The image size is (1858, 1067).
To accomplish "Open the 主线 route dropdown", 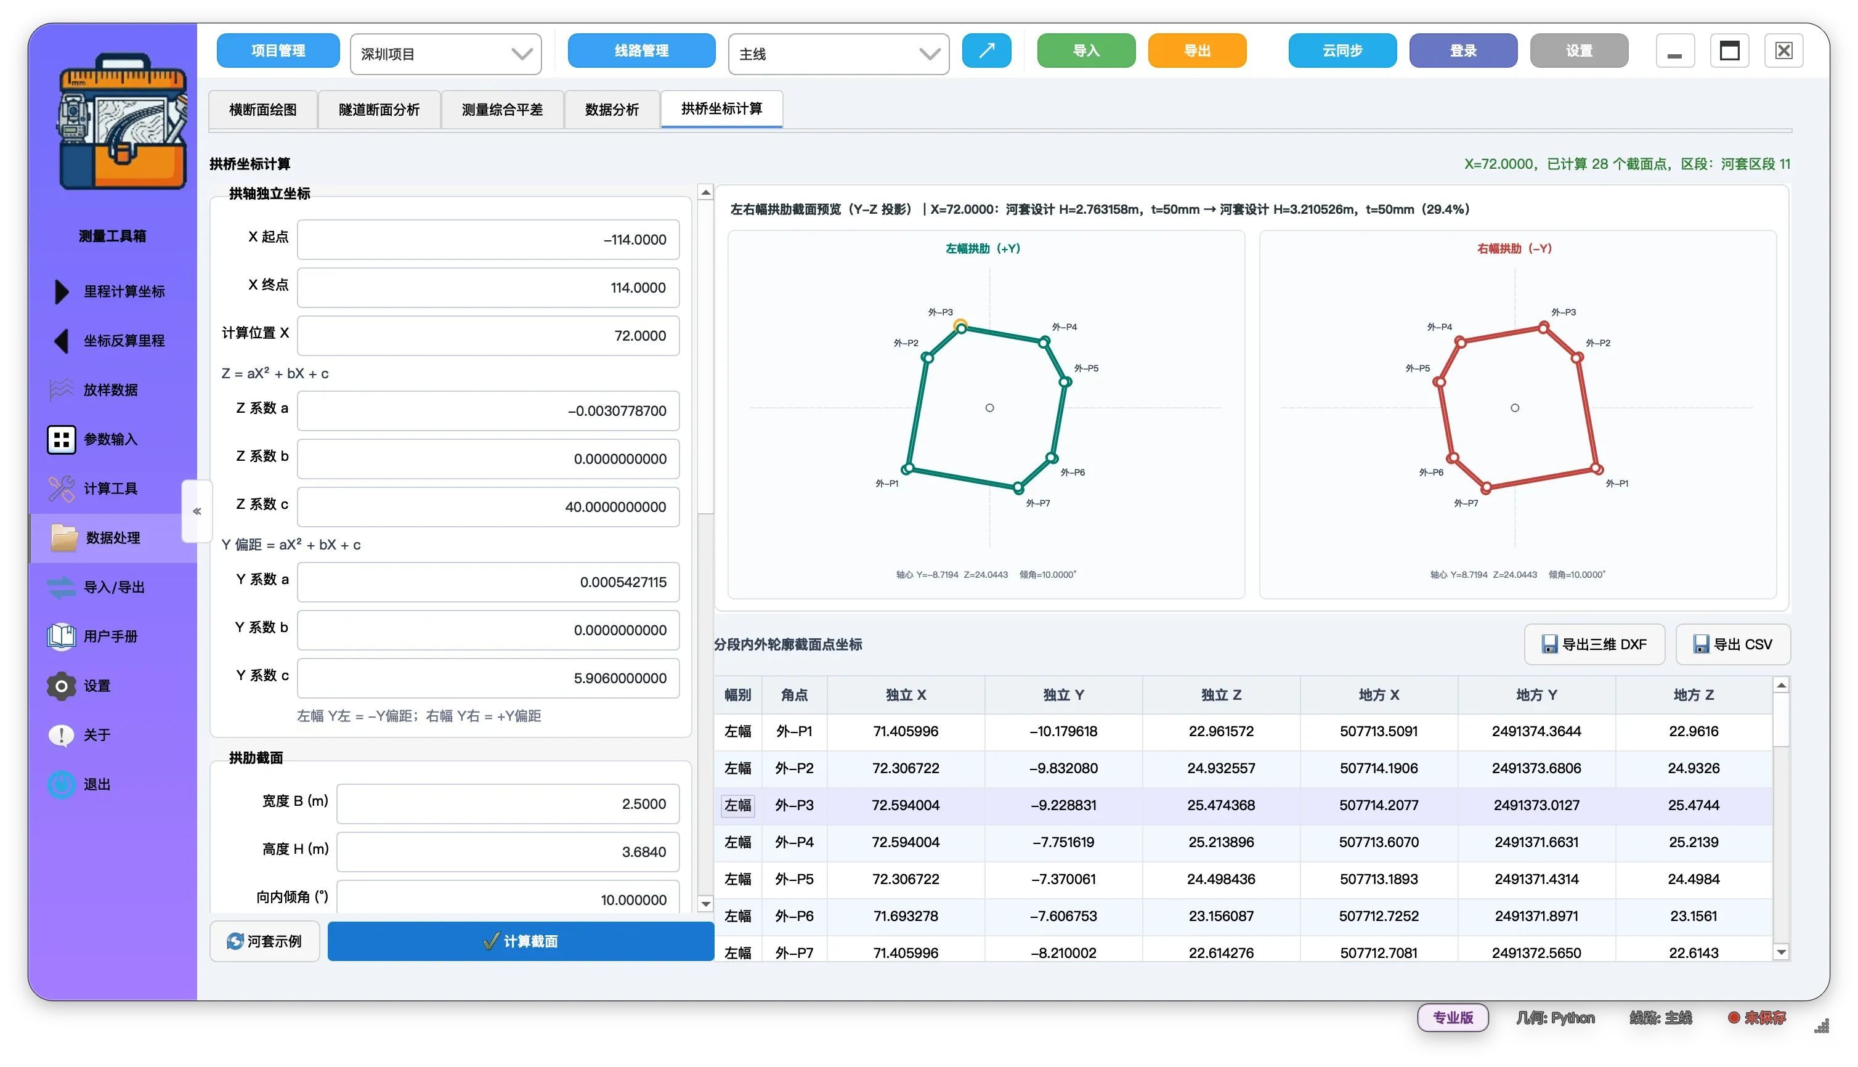I will pos(838,54).
